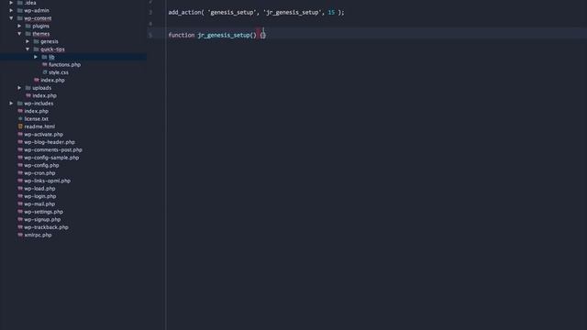Select the lib folder name

tap(51, 57)
